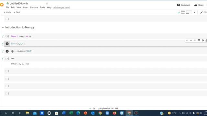Add a new Code cell
Image resolution: width=207 pixels, height=116 pixels.
(7, 12)
